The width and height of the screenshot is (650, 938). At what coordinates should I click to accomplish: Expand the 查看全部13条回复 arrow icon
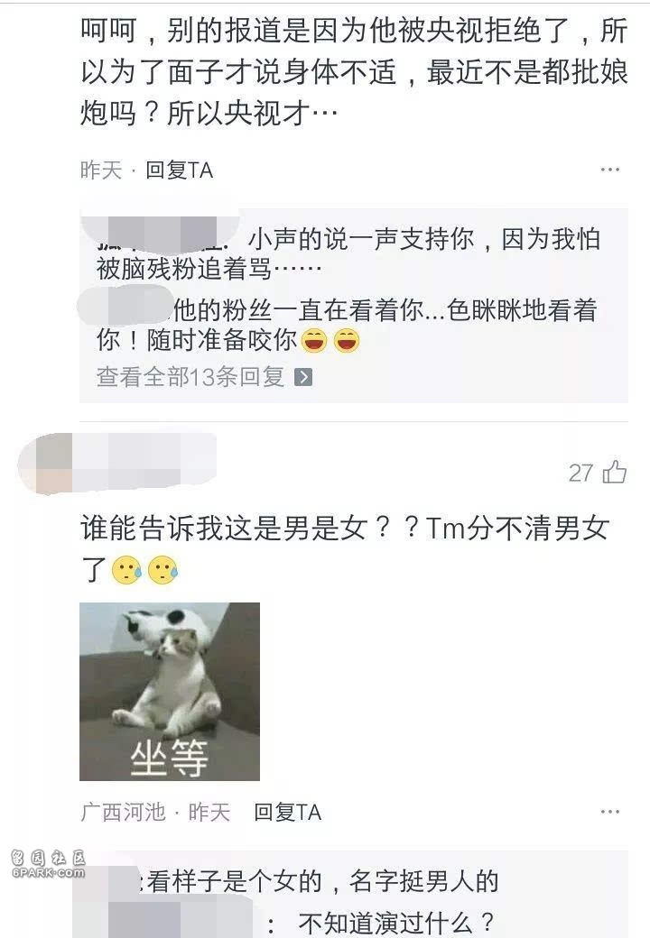[303, 377]
